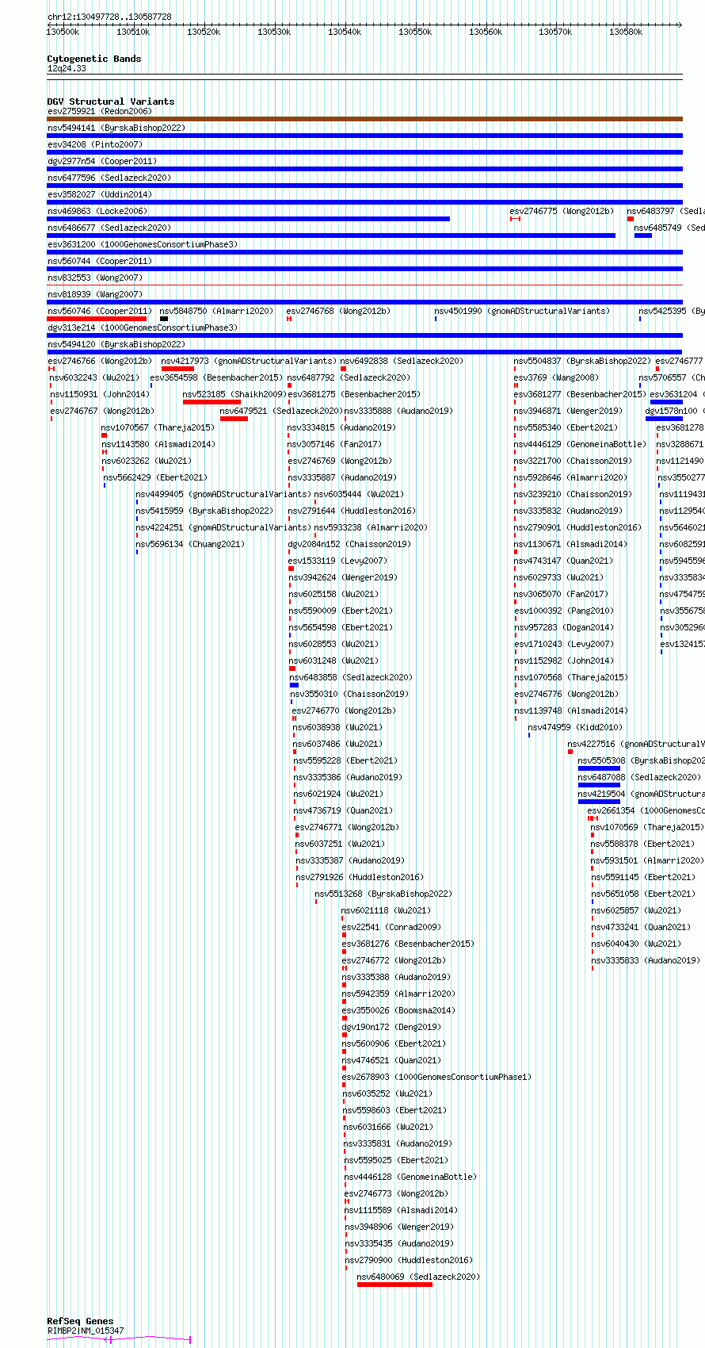
Task: Open variant nsv4217973 (gnomADStructuralVariants)
Action: click(249, 361)
